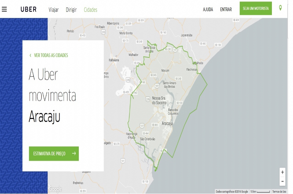The width and height of the screenshot is (293, 194).
Task: Open Termos de Uso map link
Action: coord(279,192)
